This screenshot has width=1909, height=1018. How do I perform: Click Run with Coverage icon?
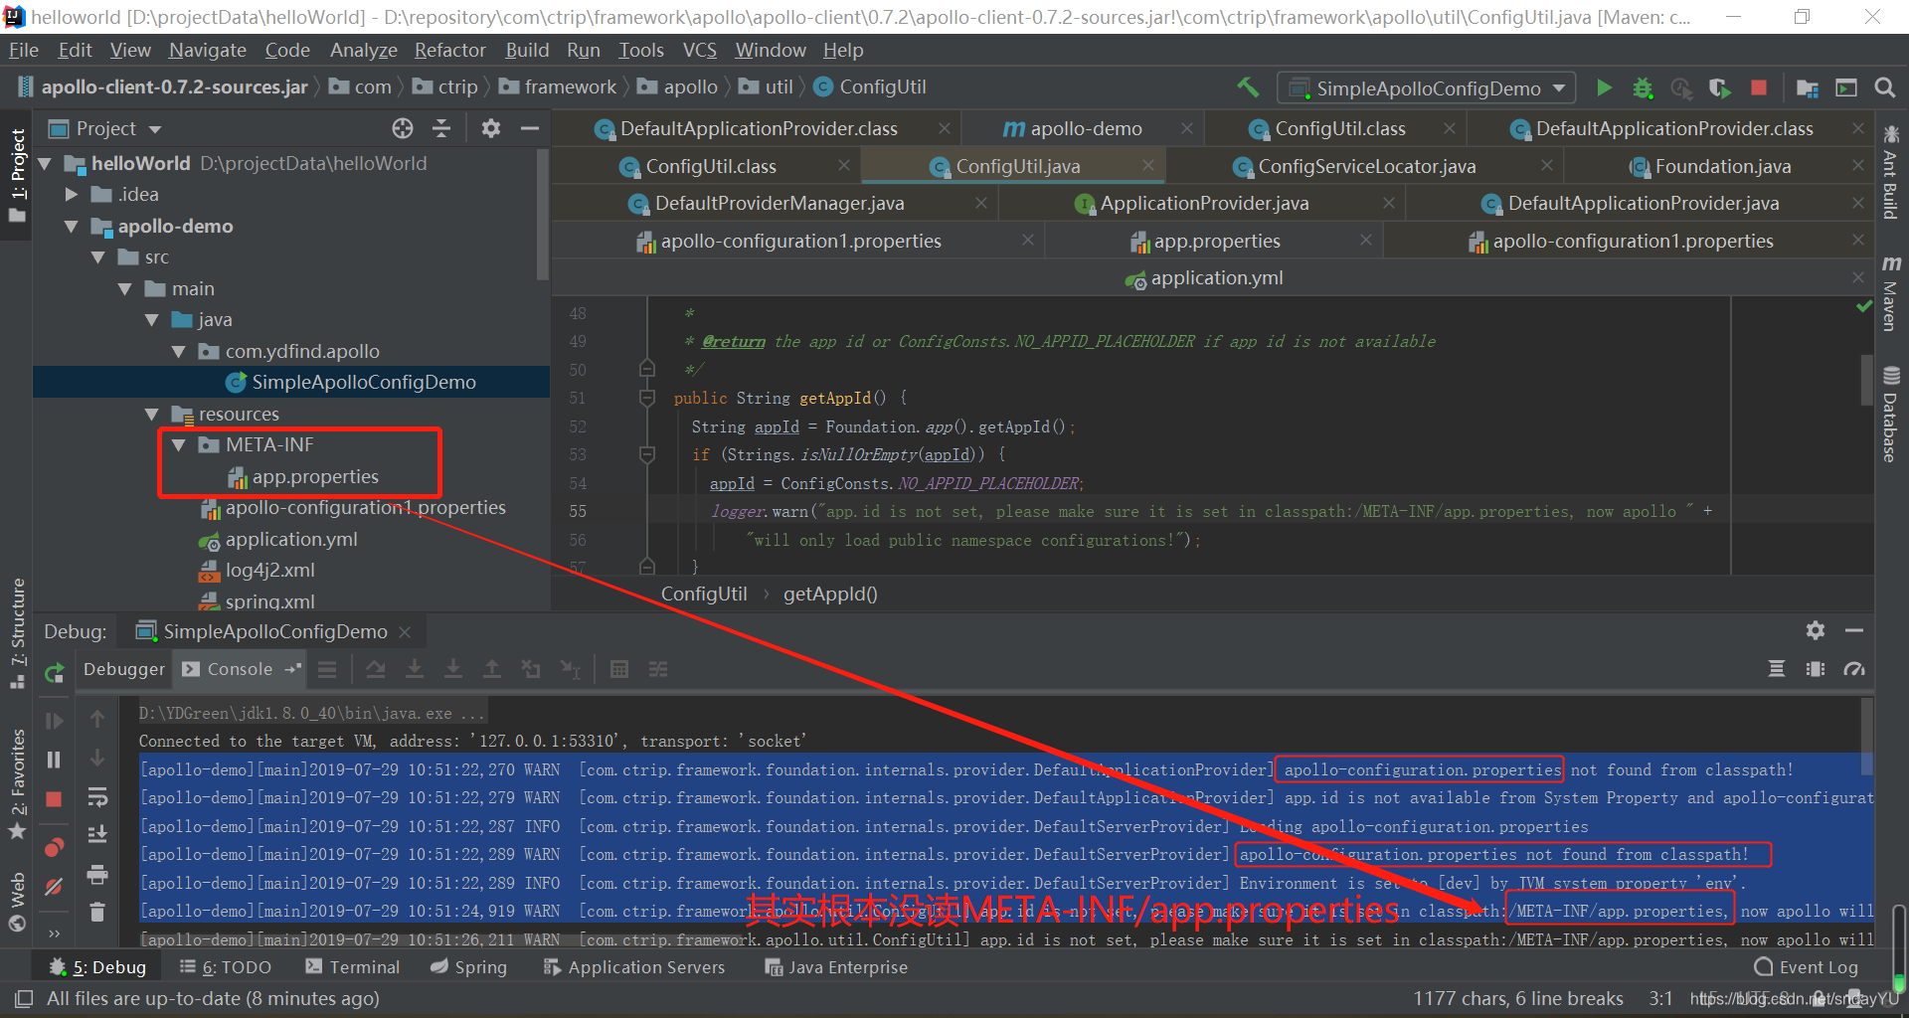pyautogui.click(x=1719, y=87)
